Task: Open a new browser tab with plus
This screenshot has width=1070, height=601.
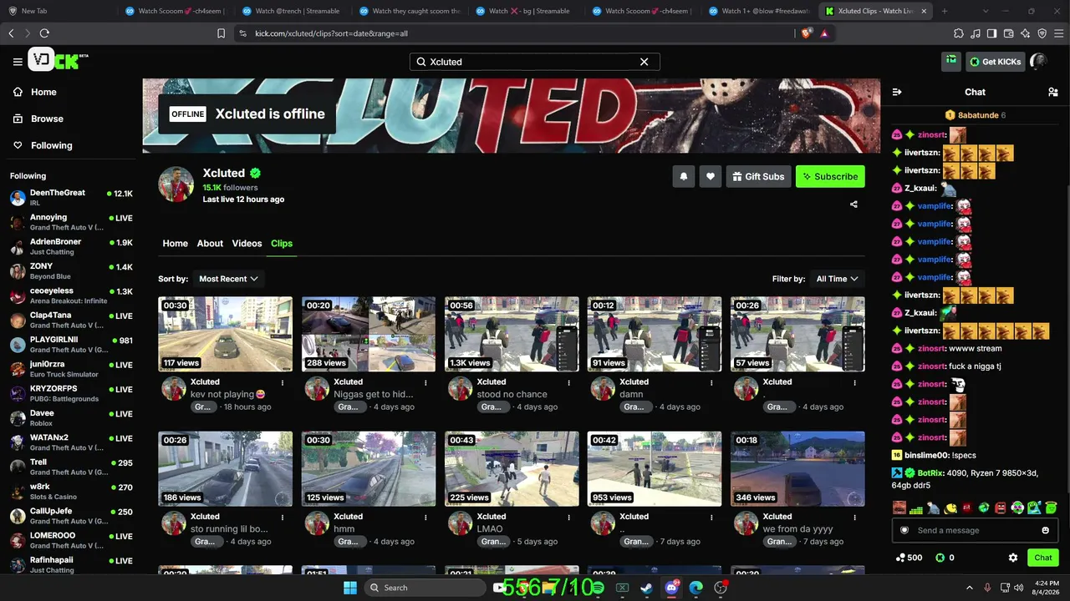Action: [x=945, y=11]
